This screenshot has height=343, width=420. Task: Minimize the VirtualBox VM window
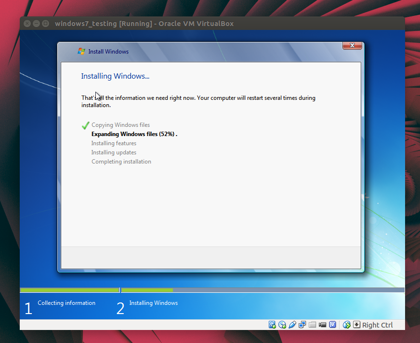(37, 24)
